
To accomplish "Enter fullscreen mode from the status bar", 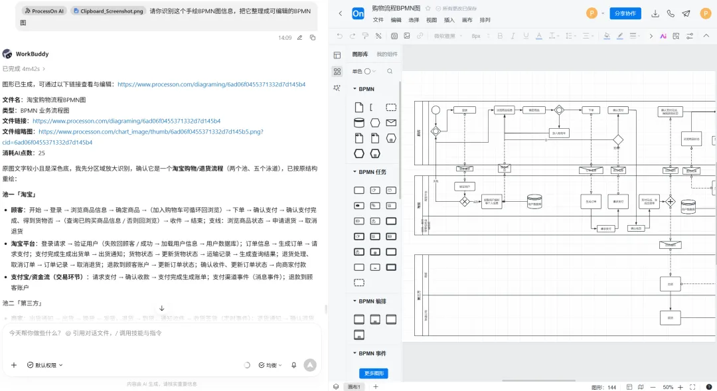I will tap(692, 387).
